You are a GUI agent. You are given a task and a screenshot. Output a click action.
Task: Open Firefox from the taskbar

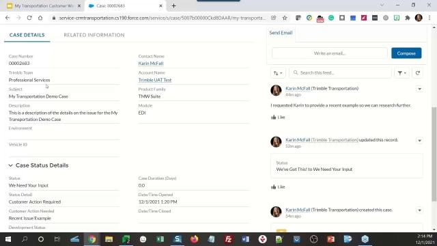194,239
